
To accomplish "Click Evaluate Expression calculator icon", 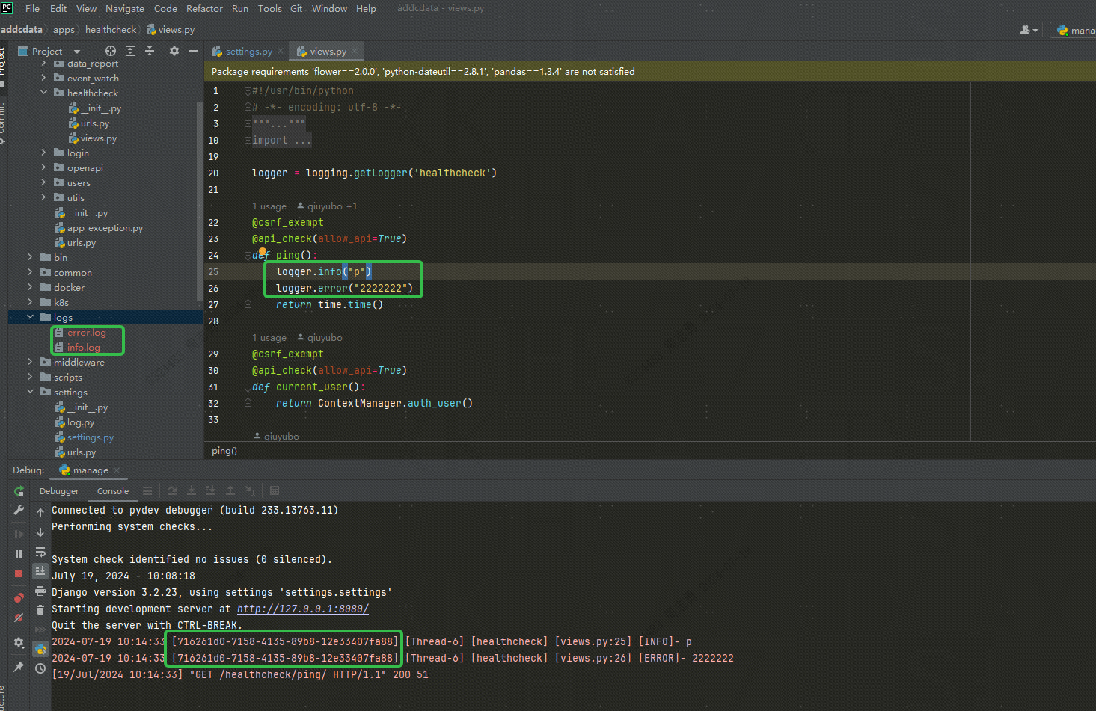I will pos(275,490).
